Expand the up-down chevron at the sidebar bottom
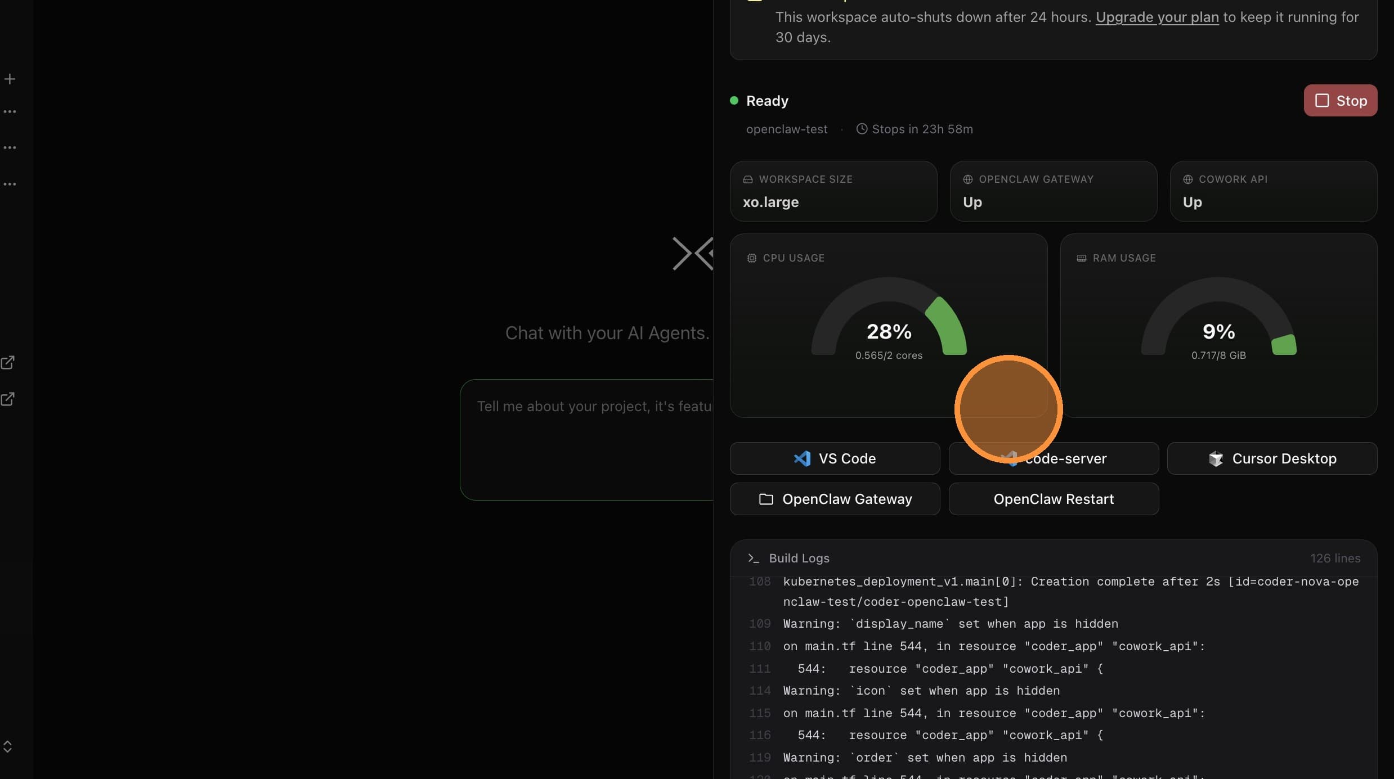The width and height of the screenshot is (1394, 779). point(7,746)
